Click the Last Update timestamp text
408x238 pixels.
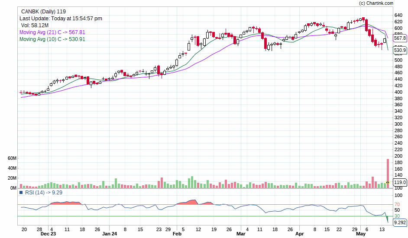[x=61, y=19]
